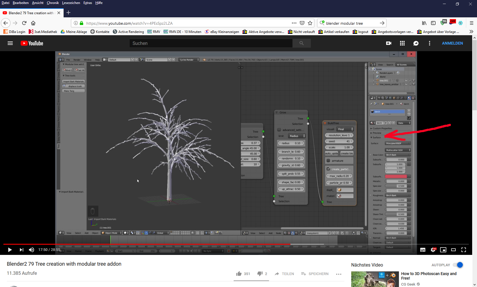Click the red video progress bar
The image size is (477, 287).
tap(142, 244)
